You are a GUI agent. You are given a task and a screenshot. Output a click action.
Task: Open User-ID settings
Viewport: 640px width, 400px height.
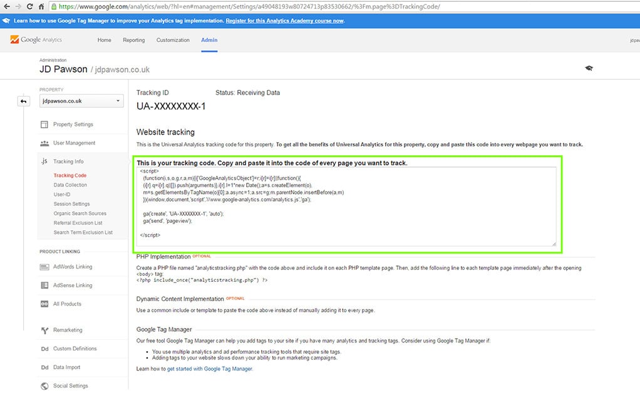[x=61, y=194]
